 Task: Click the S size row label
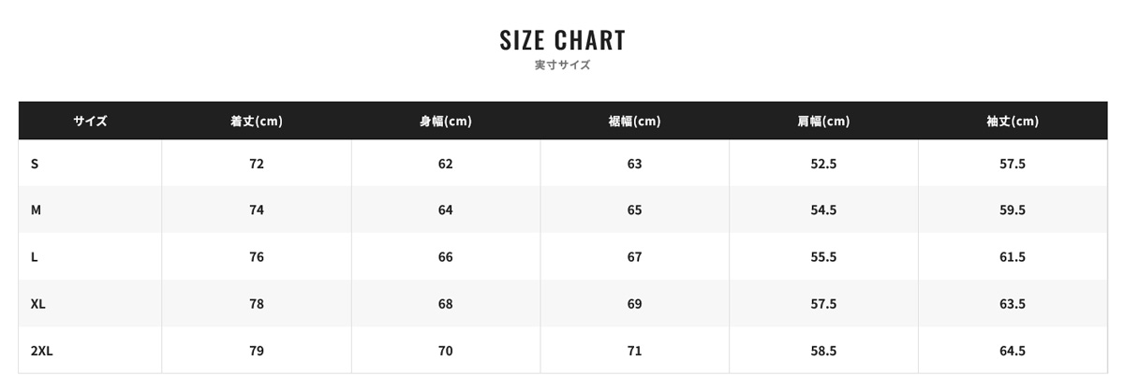click(35, 164)
